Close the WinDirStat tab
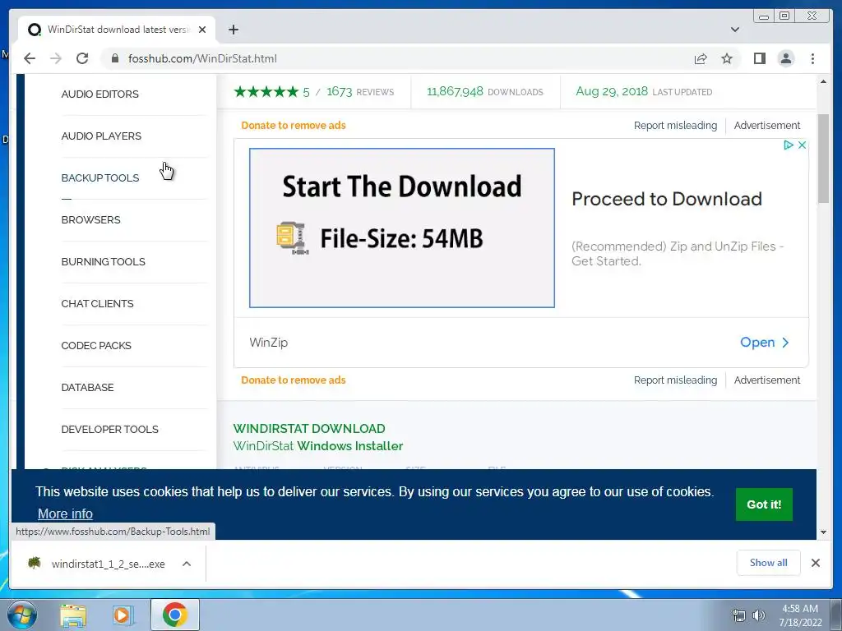 202,30
